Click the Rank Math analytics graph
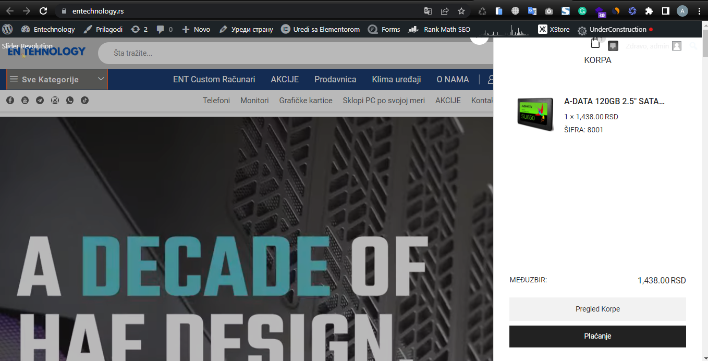 pyautogui.click(x=504, y=30)
